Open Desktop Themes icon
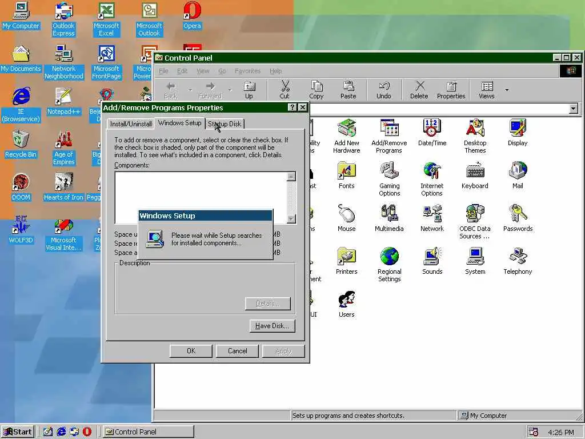This screenshot has height=439, width=585. [475, 136]
